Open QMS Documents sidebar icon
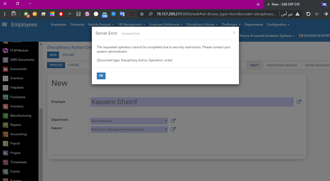This screenshot has height=181, width=330. coord(5,60)
